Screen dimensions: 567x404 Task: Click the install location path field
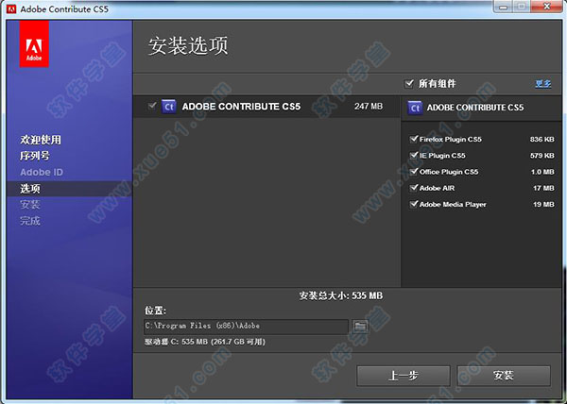point(246,326)
